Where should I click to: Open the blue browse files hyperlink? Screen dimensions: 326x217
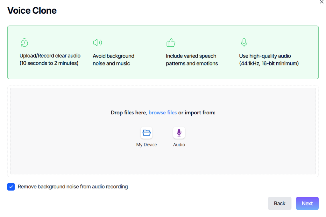point(163,112)
